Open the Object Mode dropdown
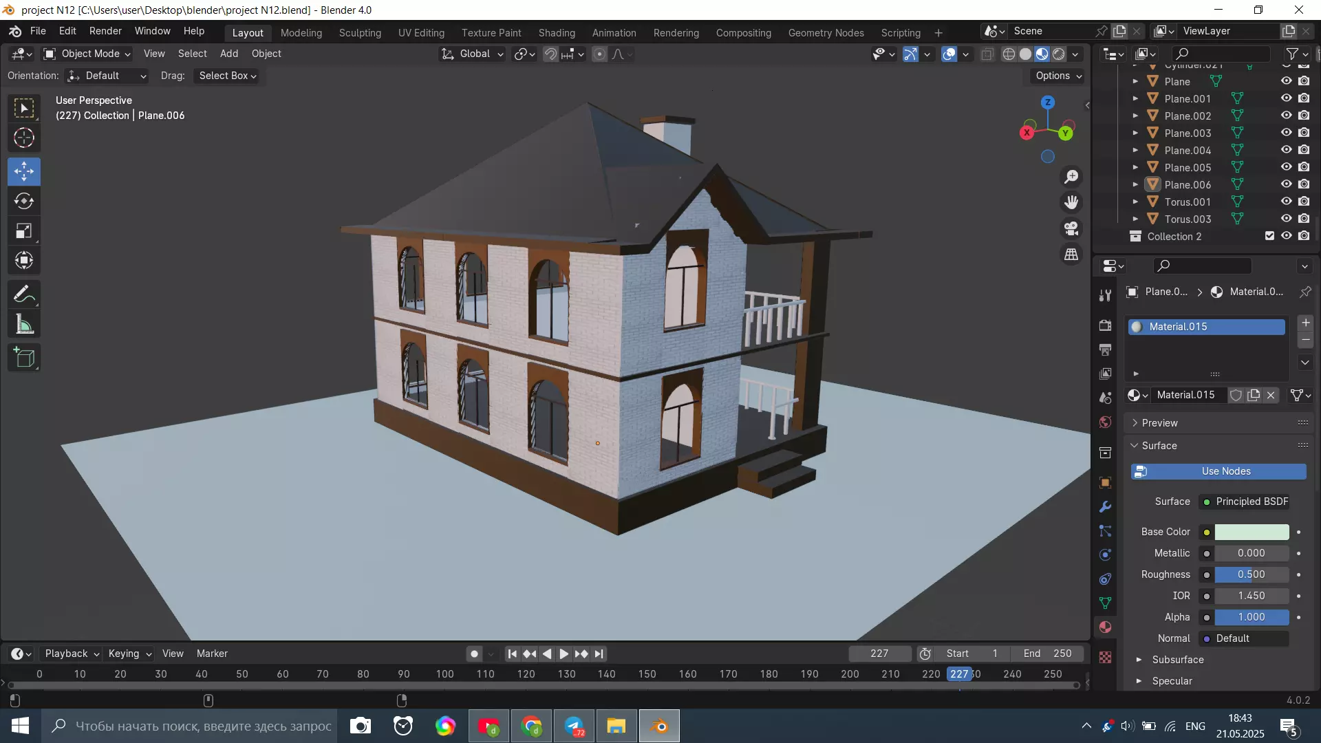Image resolution: width=1321 pixels, height=743 pixels. tap(87, 54)
